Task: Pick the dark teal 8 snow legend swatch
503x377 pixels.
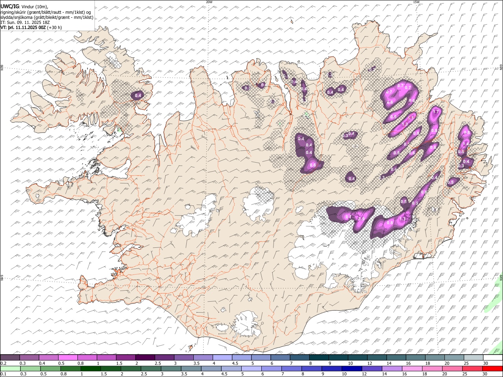Action: point(319,358)
